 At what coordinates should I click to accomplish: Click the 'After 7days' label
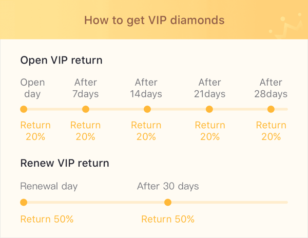pos(86,88)
